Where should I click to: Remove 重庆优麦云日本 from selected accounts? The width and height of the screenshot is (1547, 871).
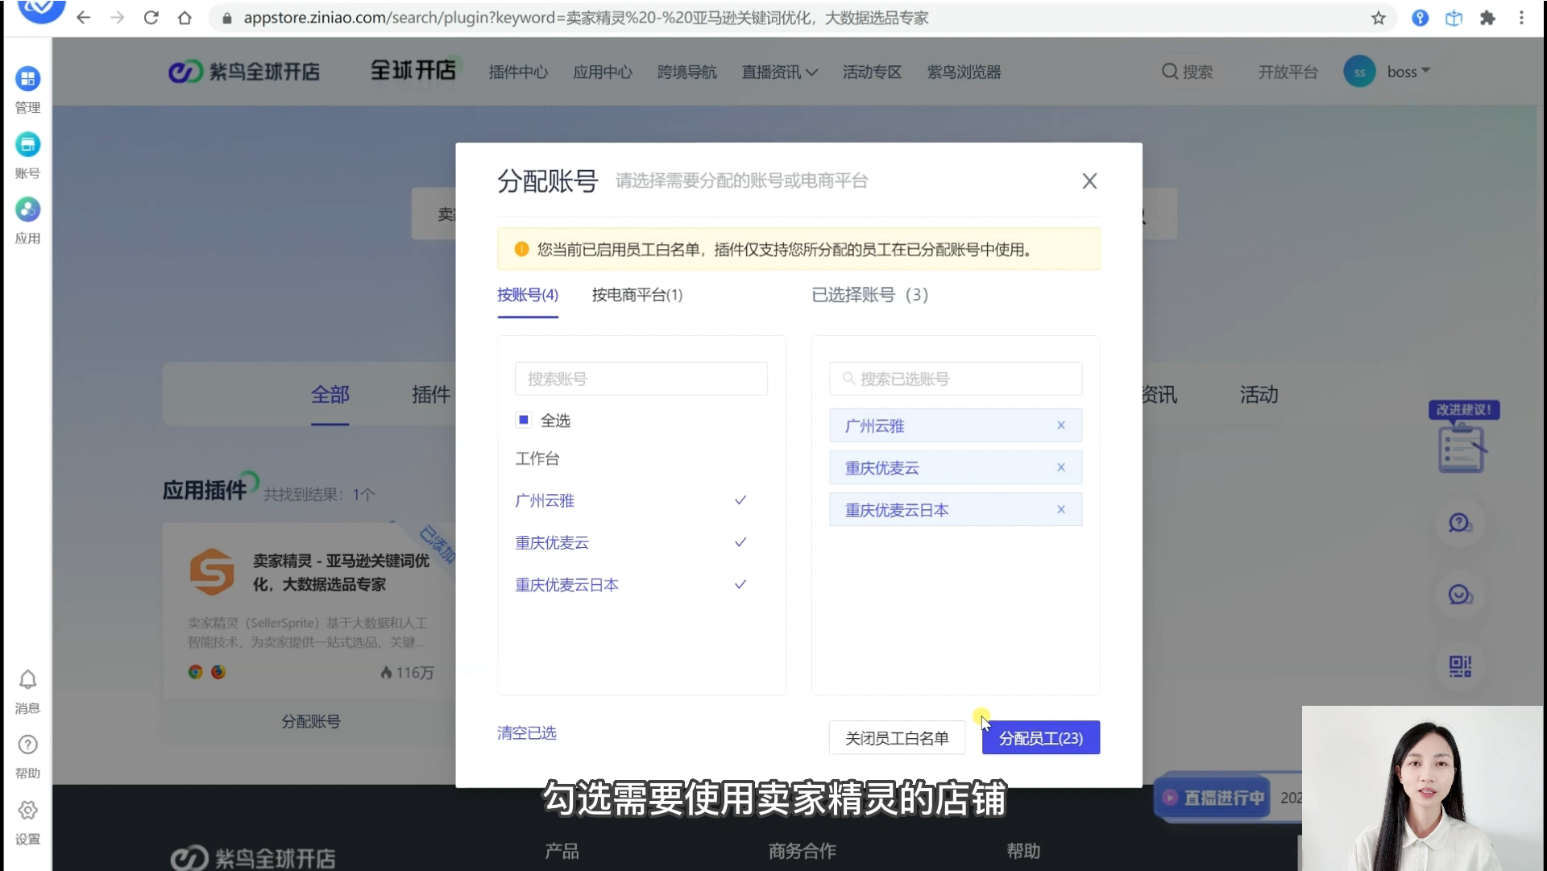pyautogui.click(x=1061, y=509)
